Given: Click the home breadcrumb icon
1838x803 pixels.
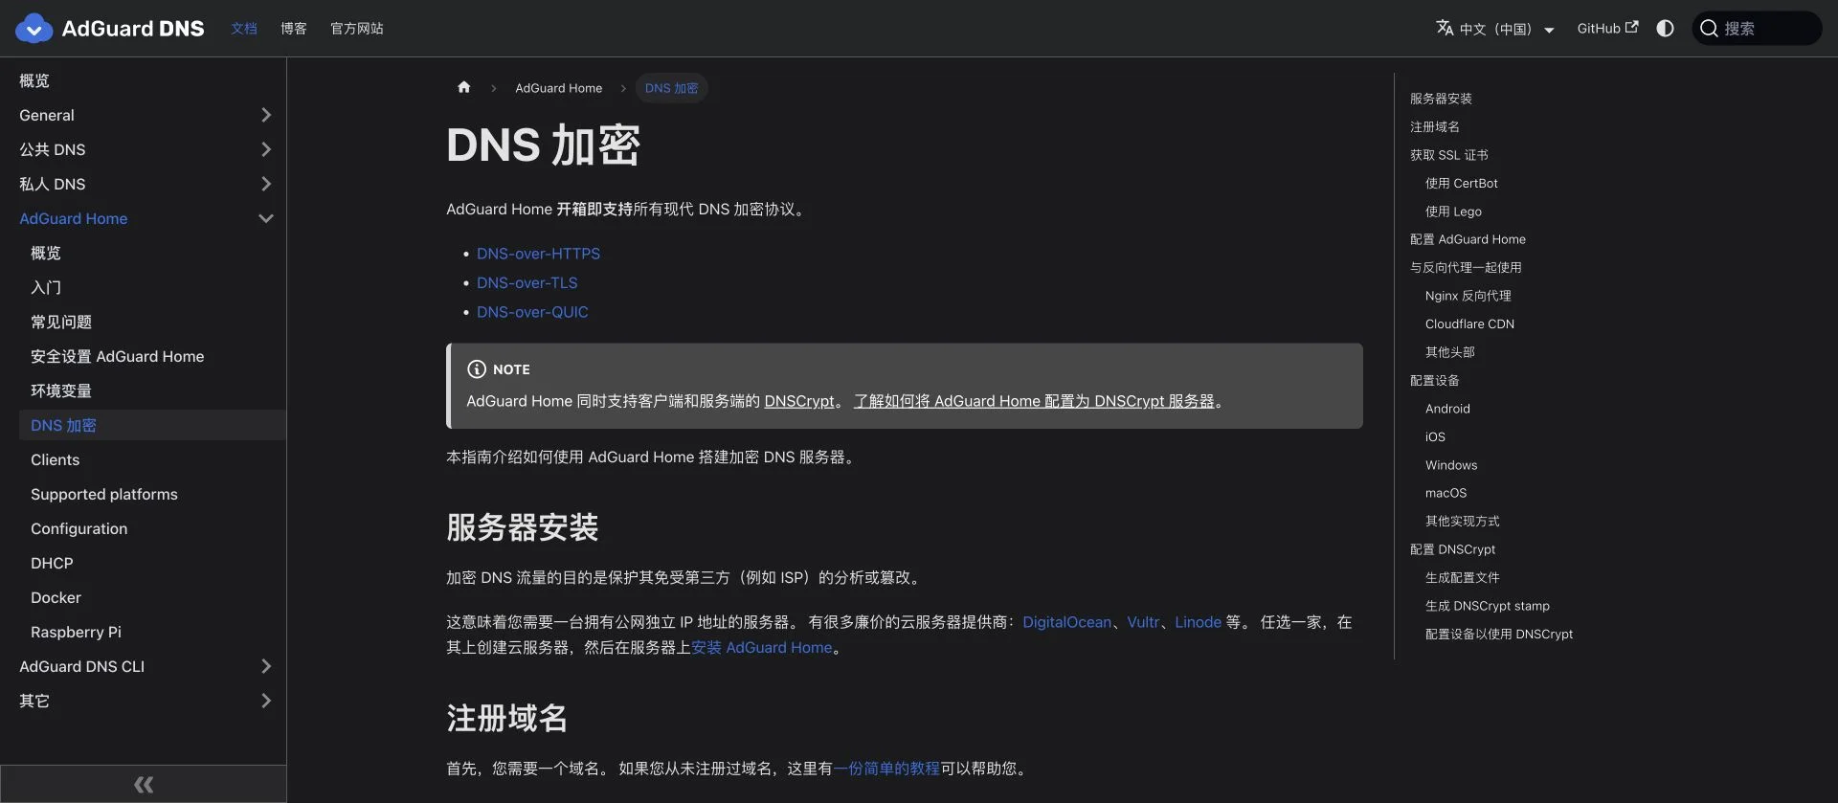Looking at the screenshot, I should coord(464,87).
